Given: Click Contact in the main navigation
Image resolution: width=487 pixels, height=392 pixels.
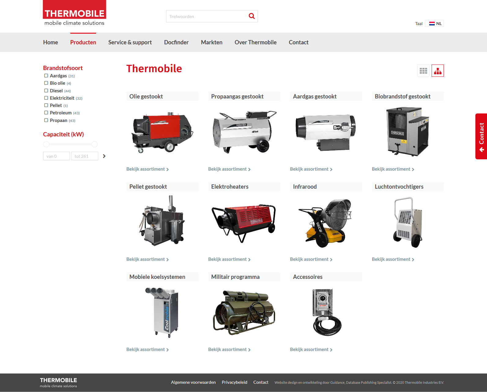Looking at the screenshot, I should click(x=299, y=43).
